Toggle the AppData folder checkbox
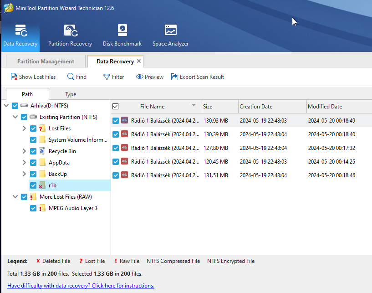 click(33, 163)
